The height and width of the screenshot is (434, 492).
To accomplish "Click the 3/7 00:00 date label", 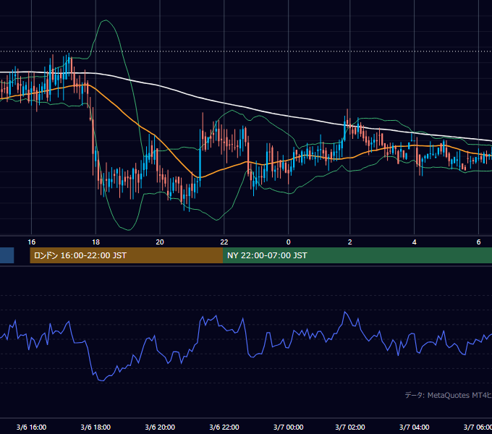I will click(289, 427).
